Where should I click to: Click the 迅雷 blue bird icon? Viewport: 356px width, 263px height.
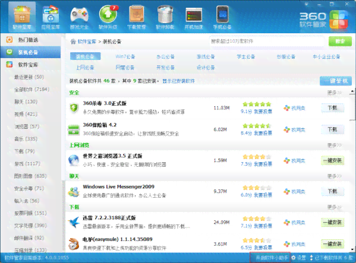[74, 223]
